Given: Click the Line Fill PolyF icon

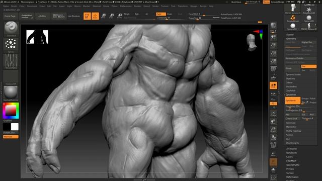Looking at the screenshot, I should tap(273, 145).
